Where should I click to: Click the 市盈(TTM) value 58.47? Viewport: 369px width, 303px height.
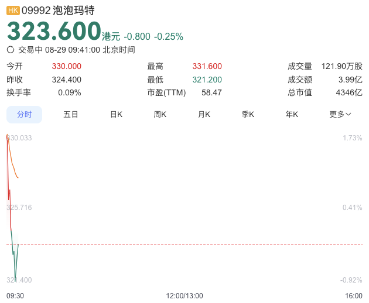pos(211,92)
